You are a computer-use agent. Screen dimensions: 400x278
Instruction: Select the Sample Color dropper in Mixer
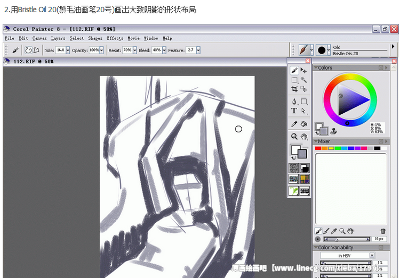pyautogui.click(x=334, y=231)
